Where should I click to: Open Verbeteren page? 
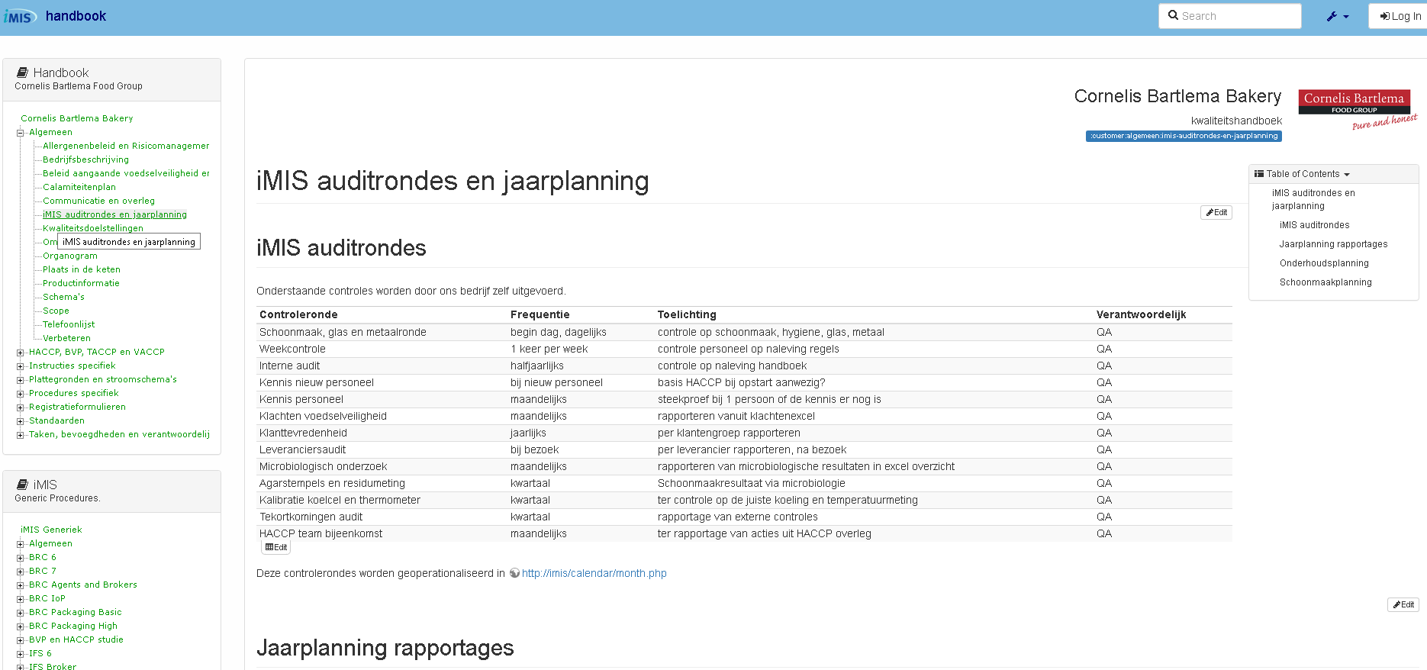[66, 338]
